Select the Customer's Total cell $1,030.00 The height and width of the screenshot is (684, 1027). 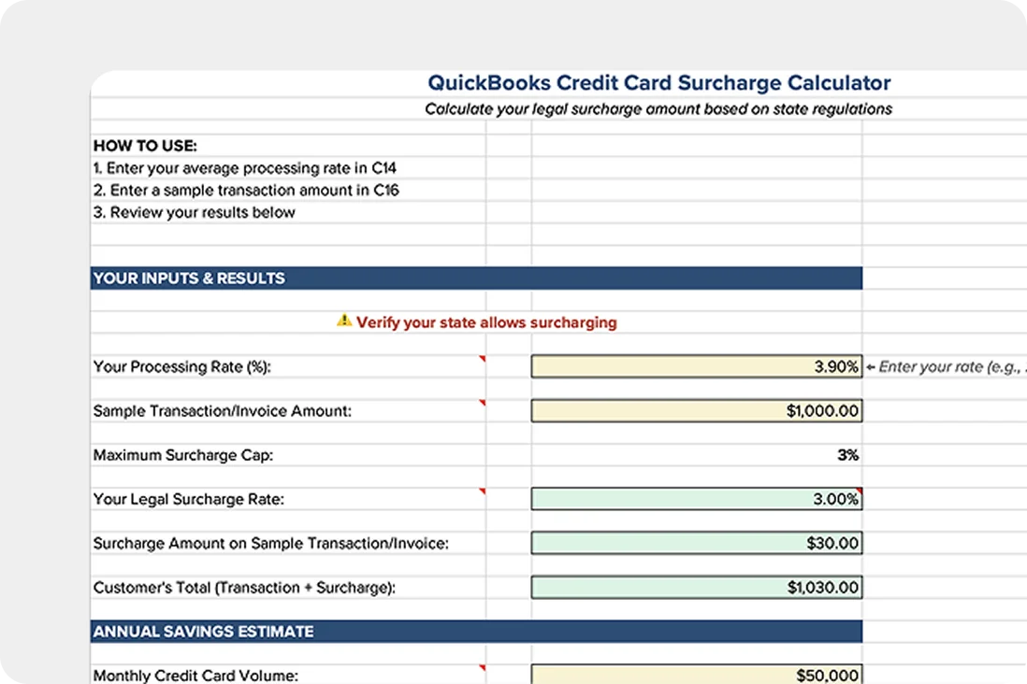[696, 587]
